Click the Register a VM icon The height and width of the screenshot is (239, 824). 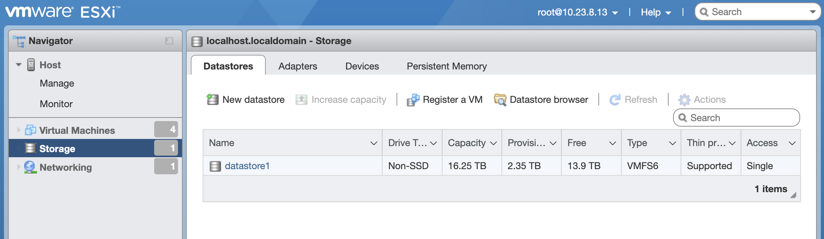(413, 100)
